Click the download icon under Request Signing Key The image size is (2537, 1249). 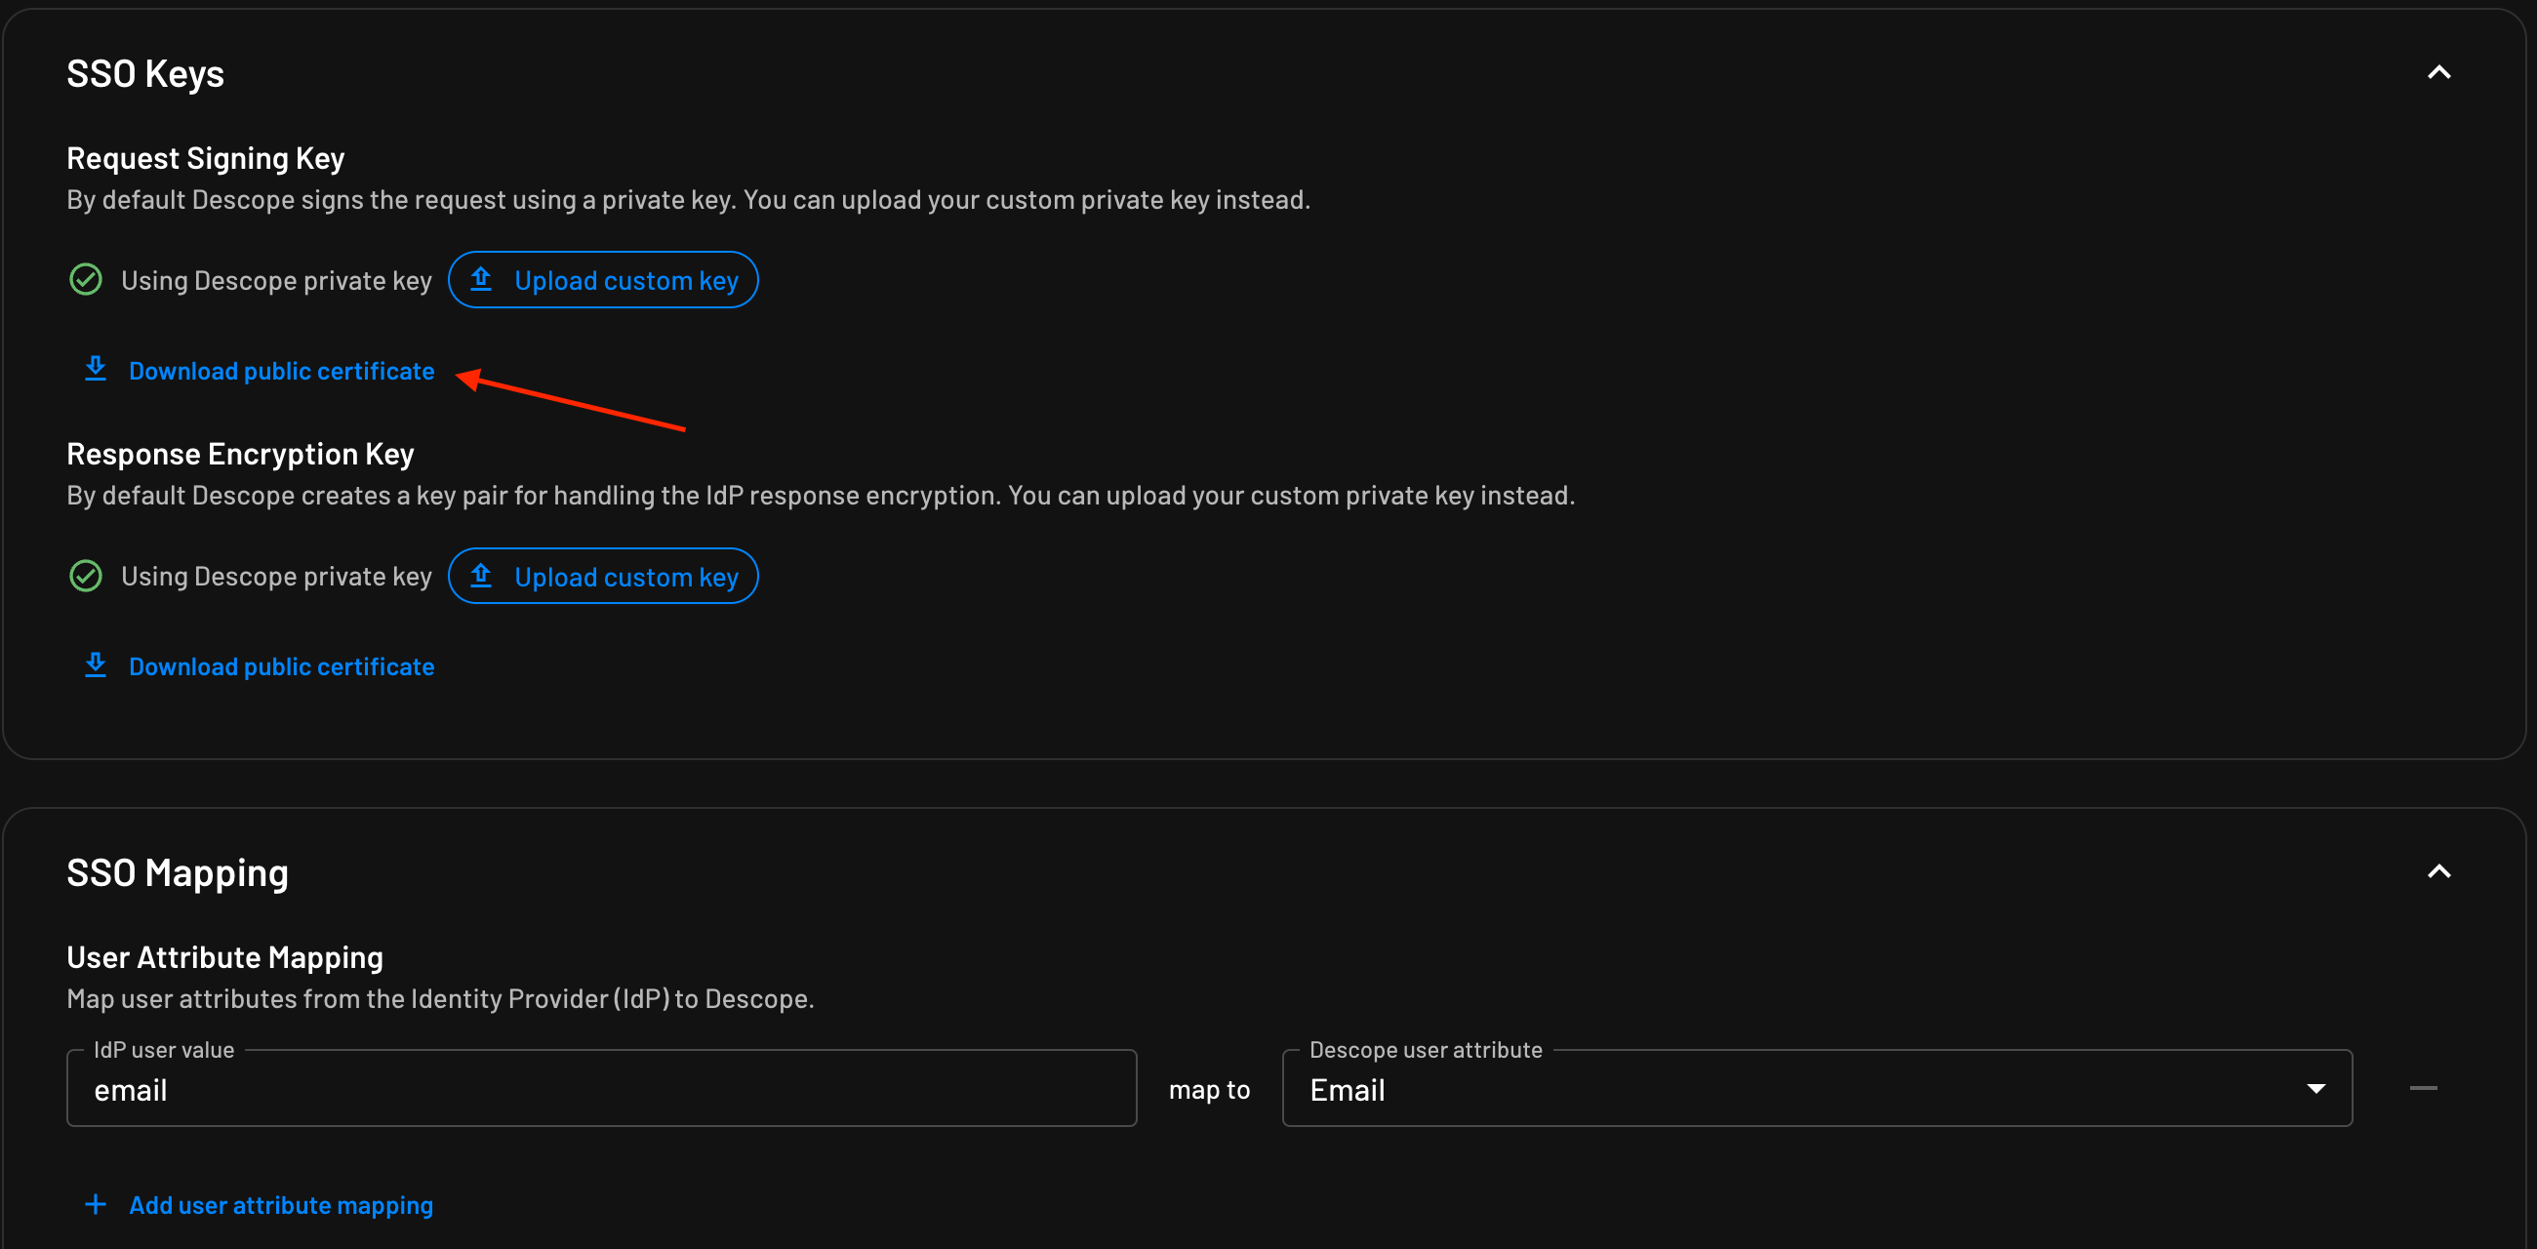coord(96,370)
